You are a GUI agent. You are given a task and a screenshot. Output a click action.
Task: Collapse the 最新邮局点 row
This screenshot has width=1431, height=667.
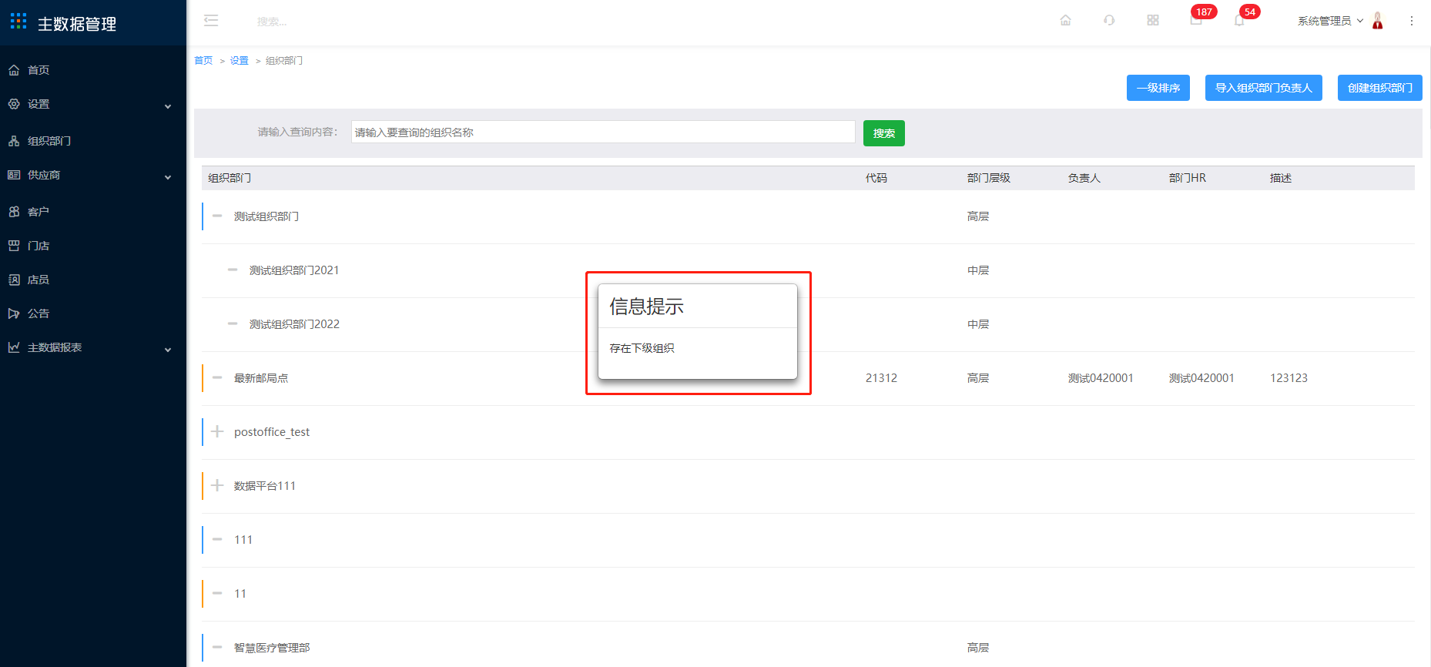coord(217,377)
